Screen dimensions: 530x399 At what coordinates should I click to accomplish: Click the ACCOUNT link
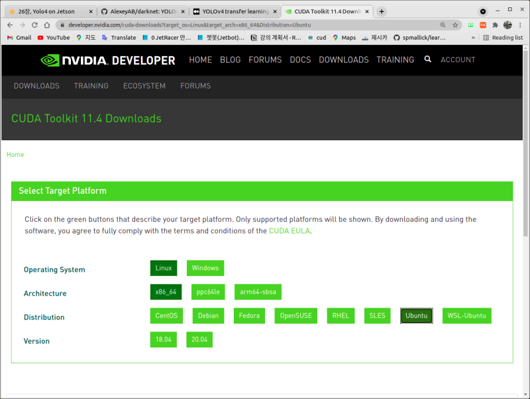tap(458, 60)
